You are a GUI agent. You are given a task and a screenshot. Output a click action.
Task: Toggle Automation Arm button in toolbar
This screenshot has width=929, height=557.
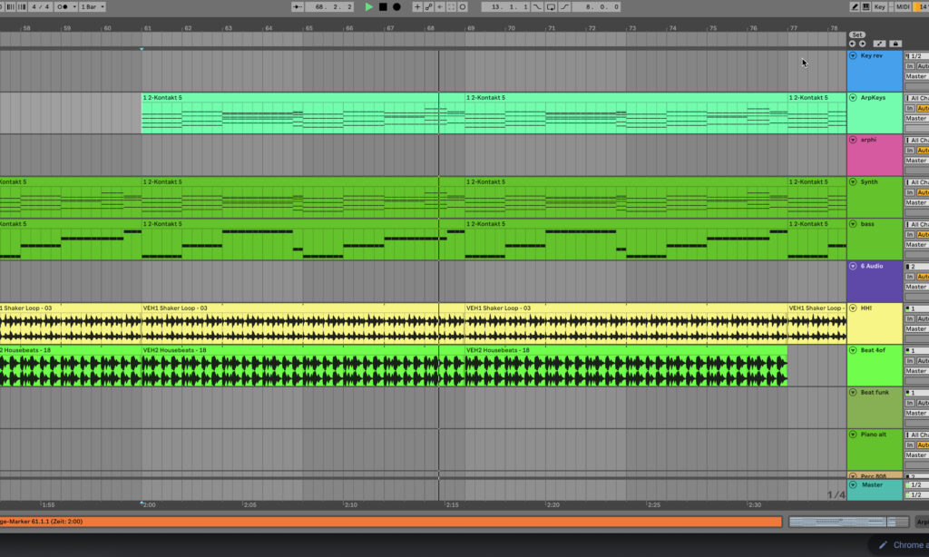pos(428,7)
